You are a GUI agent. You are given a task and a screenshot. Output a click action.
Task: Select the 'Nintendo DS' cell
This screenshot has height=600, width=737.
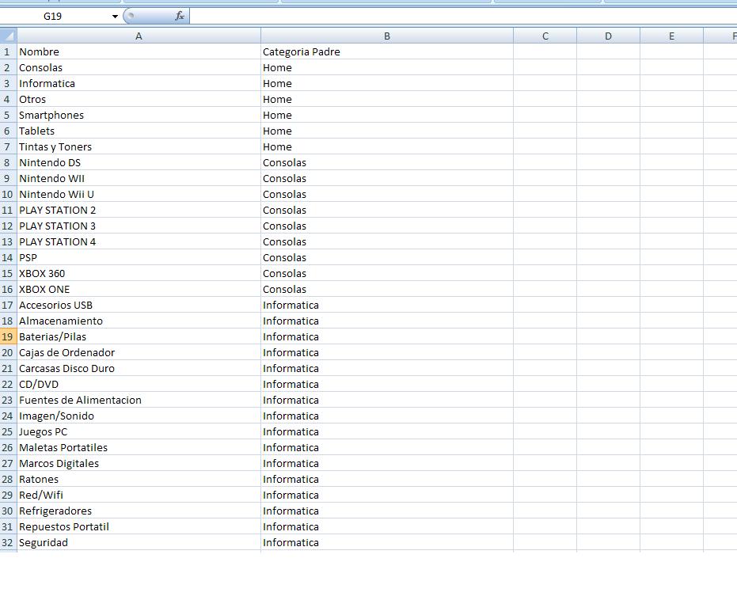[139, 162]
